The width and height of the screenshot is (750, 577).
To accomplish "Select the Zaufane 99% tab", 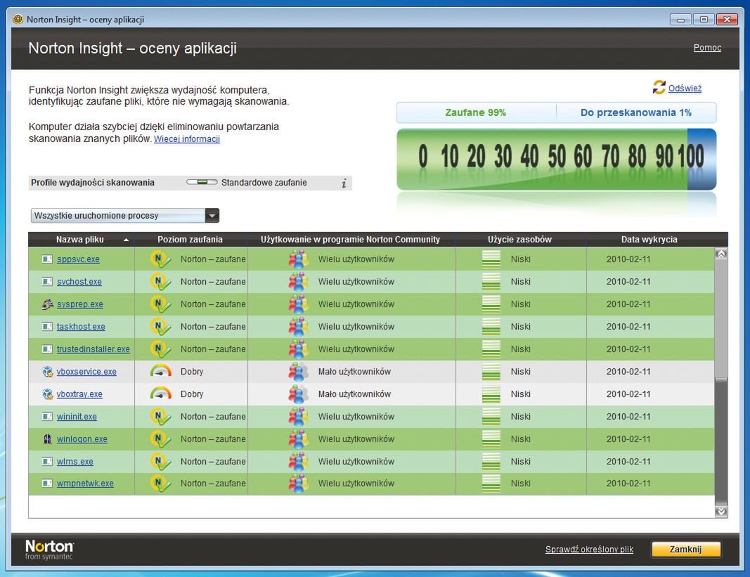I will tap(476, 113).
